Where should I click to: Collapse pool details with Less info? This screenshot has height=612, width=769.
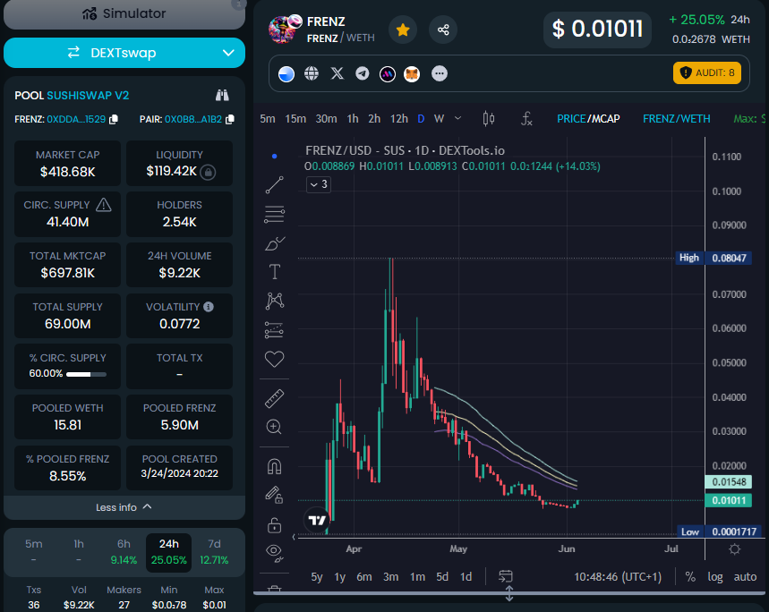click(x=124, y=507)
